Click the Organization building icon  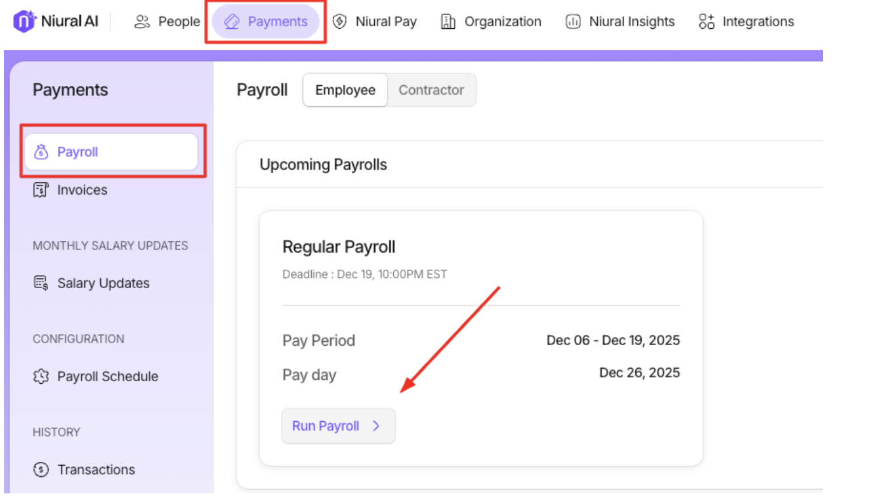point(448,22)
